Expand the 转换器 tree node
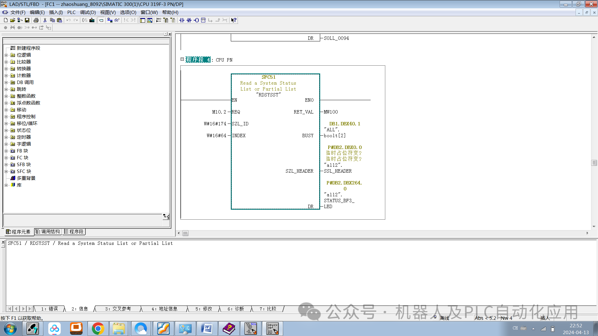 (6, 69)
